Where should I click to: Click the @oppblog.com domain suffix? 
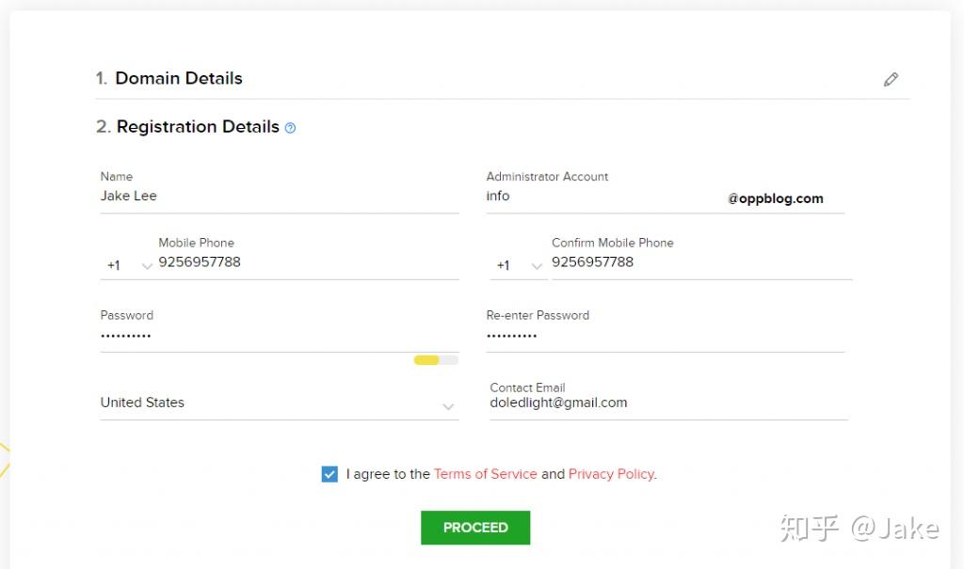(776, 198)
